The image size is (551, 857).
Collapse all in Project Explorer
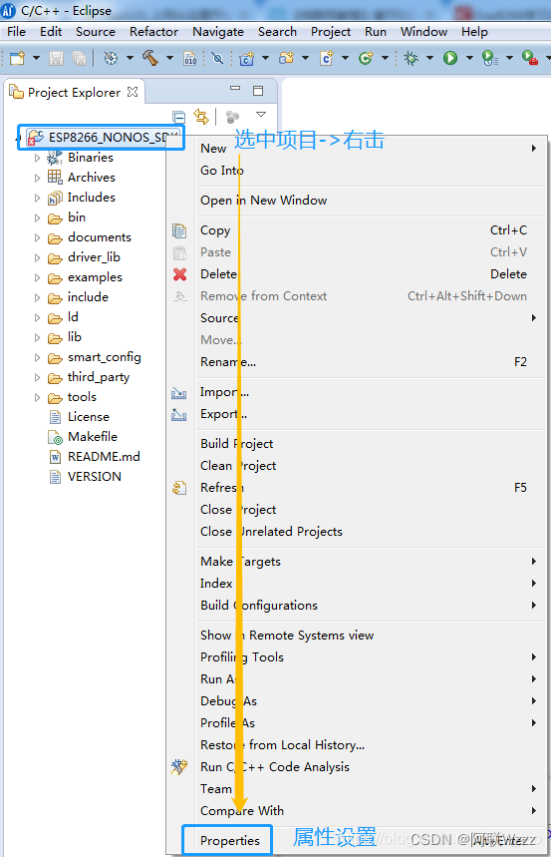coord(178,117)
